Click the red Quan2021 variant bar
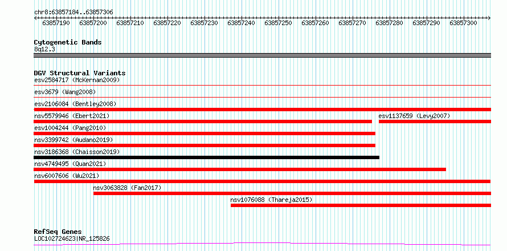This screenshot has height=251, width=507. [x=240, y=169]
